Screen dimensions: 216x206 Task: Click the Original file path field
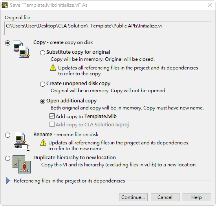(x=108, y=28)
